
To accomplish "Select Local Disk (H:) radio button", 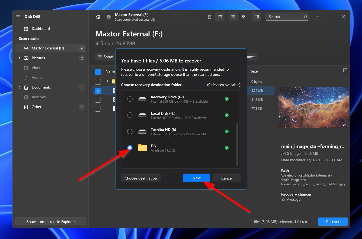I will coord(130,115).
